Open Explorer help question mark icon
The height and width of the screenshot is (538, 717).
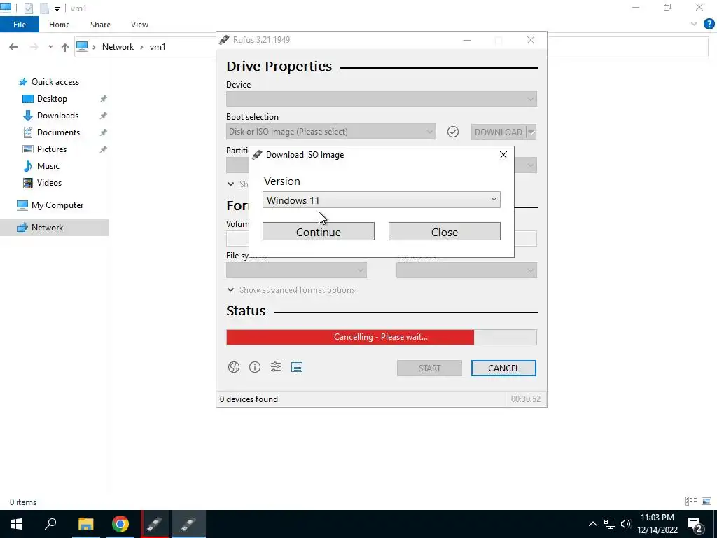tap(709, 25)
